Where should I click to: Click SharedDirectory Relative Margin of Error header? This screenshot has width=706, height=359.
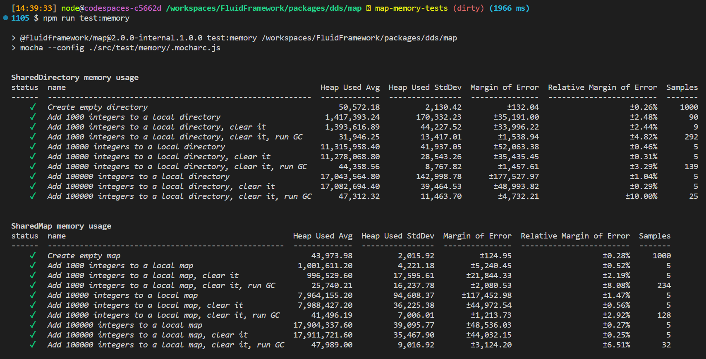pyautogui.click(x=603, y=87)
